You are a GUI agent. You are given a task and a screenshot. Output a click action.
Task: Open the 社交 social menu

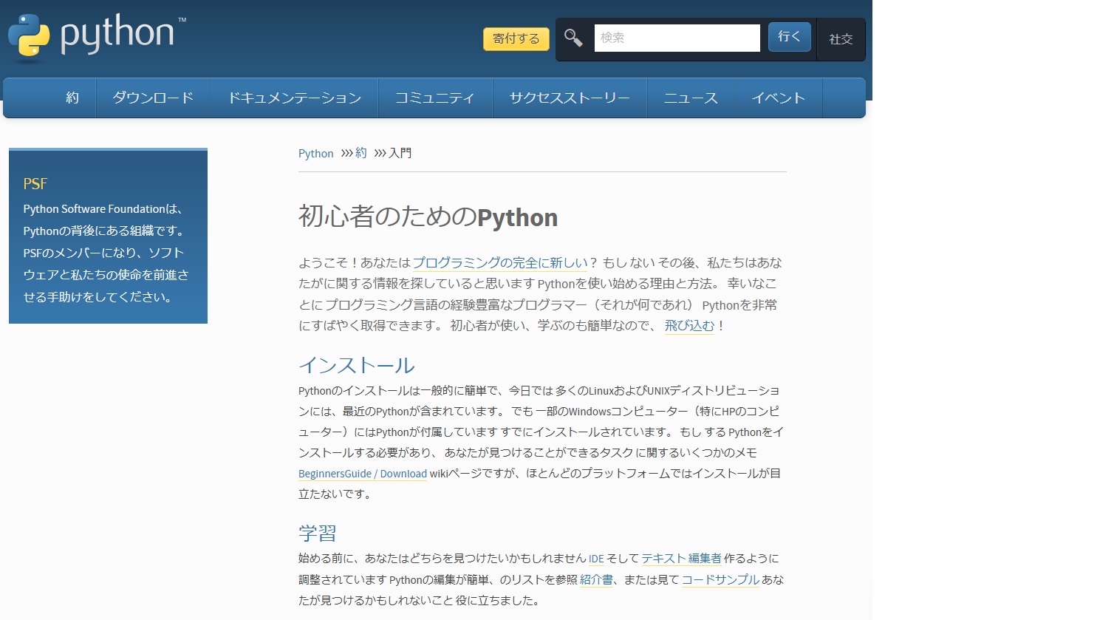pos(841,39)
